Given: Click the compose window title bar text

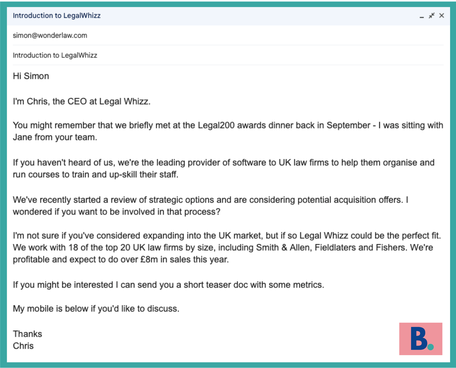Looking at the screenshot, I should tap(56, 15).
